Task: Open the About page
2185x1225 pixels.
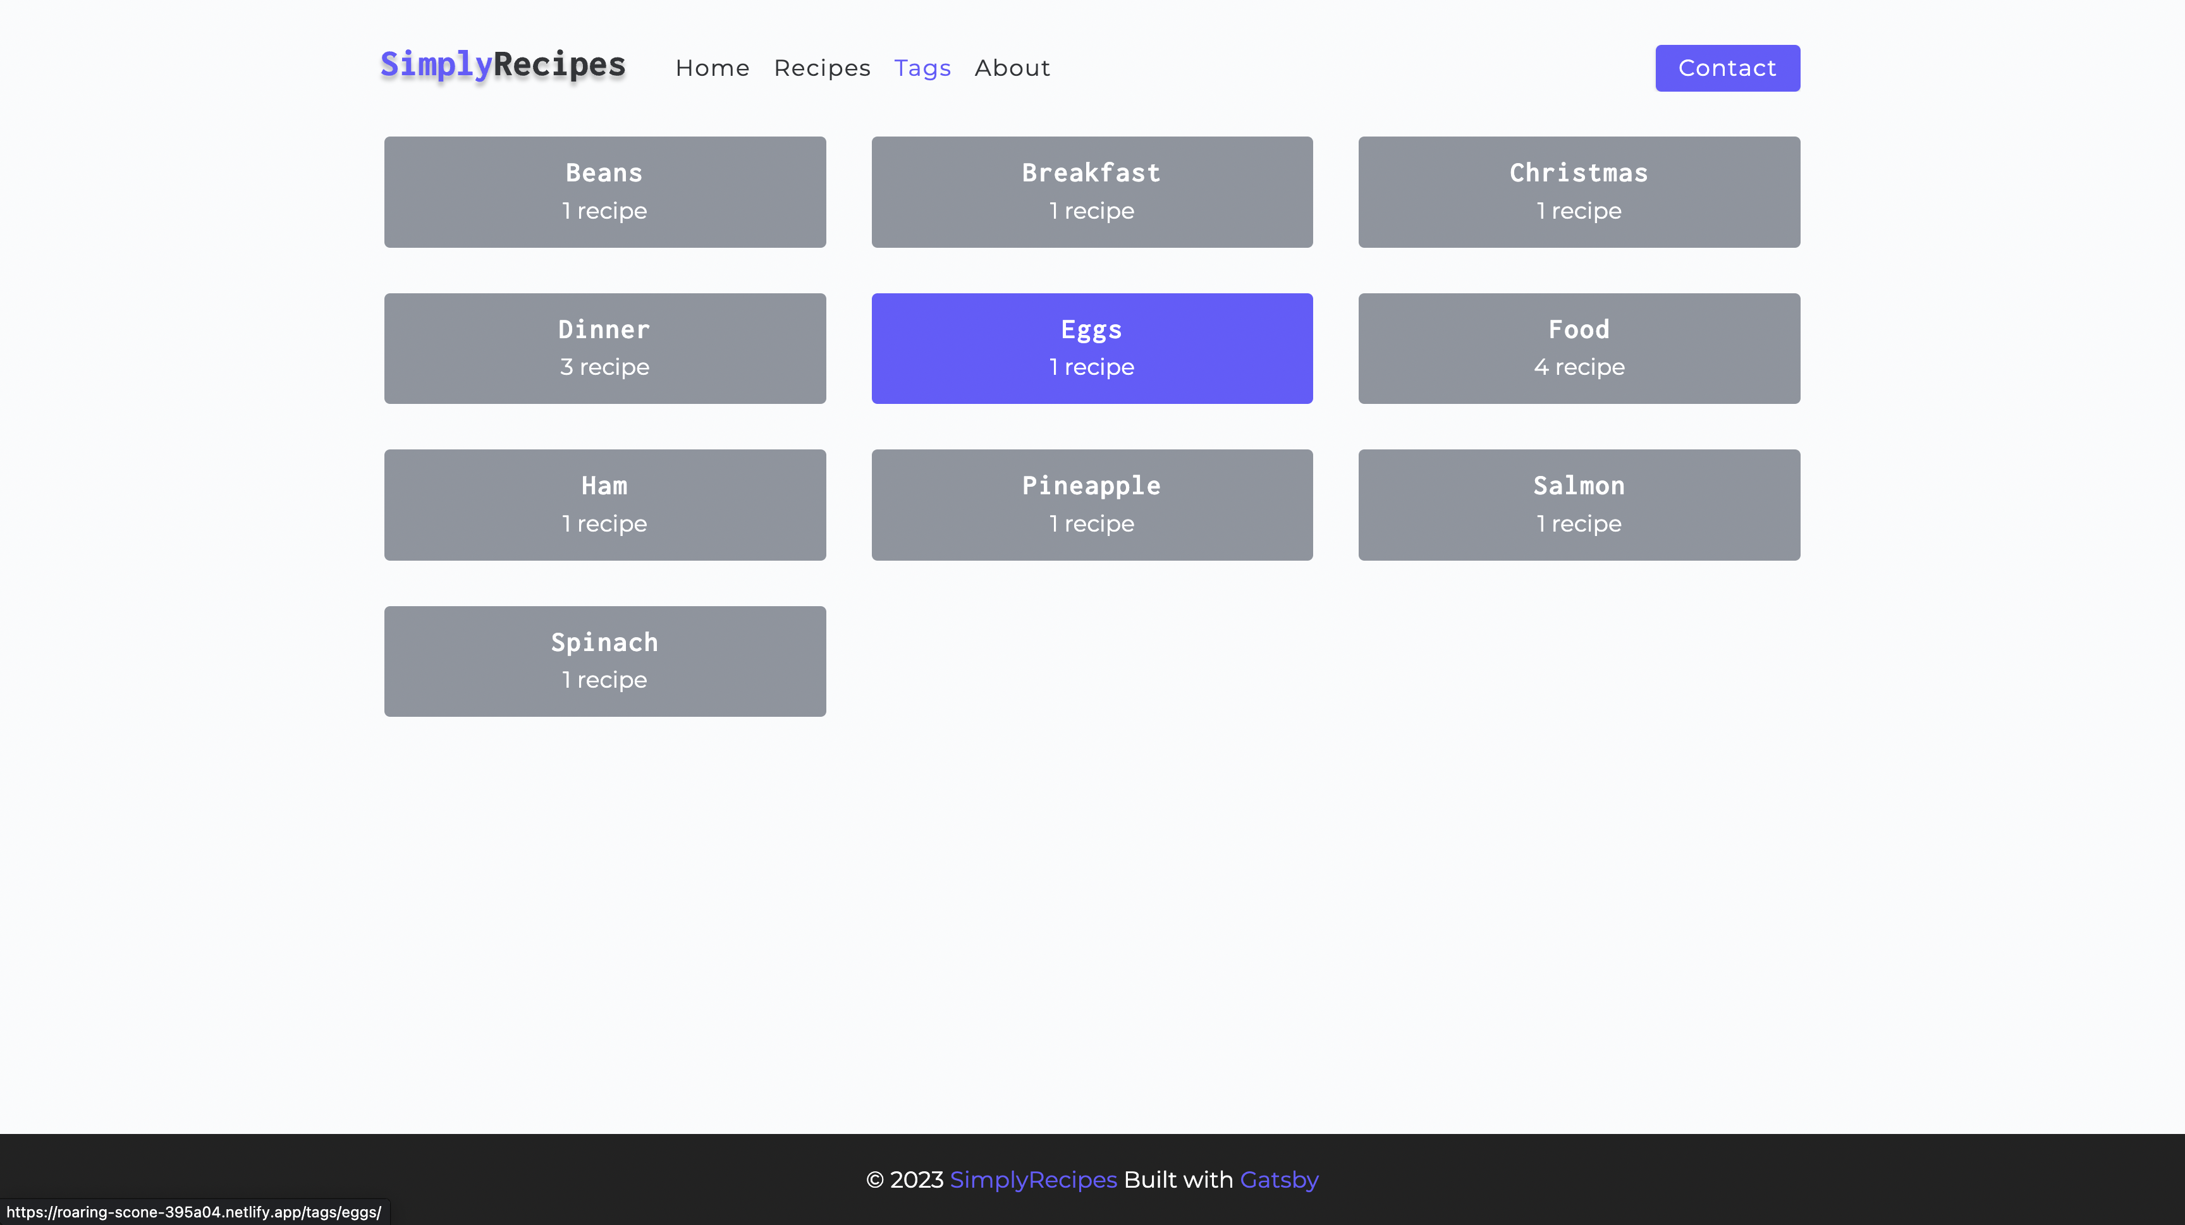Action: coord(1012,68)
